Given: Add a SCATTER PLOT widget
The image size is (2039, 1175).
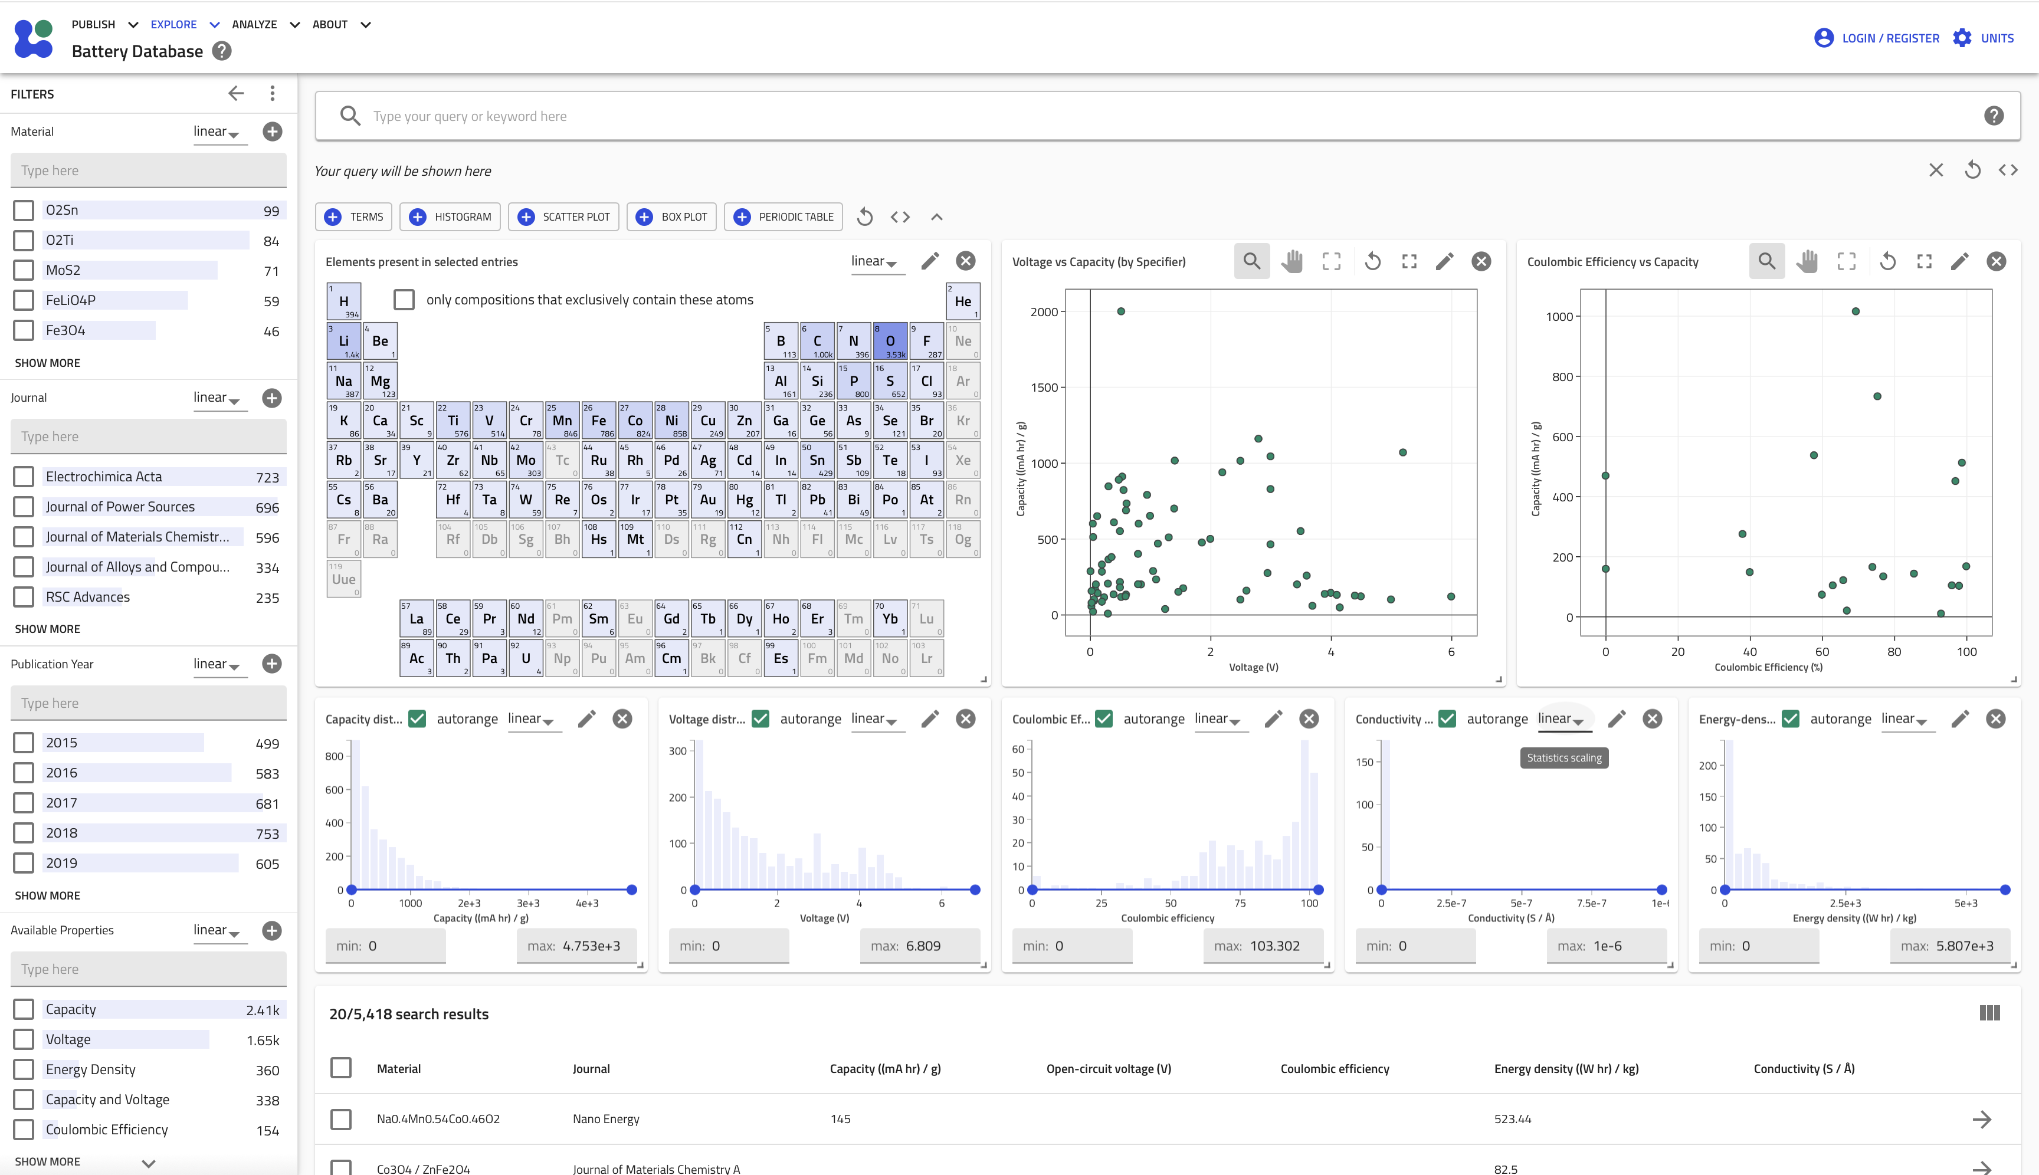Looking at the screenshot, I should 563,217.
